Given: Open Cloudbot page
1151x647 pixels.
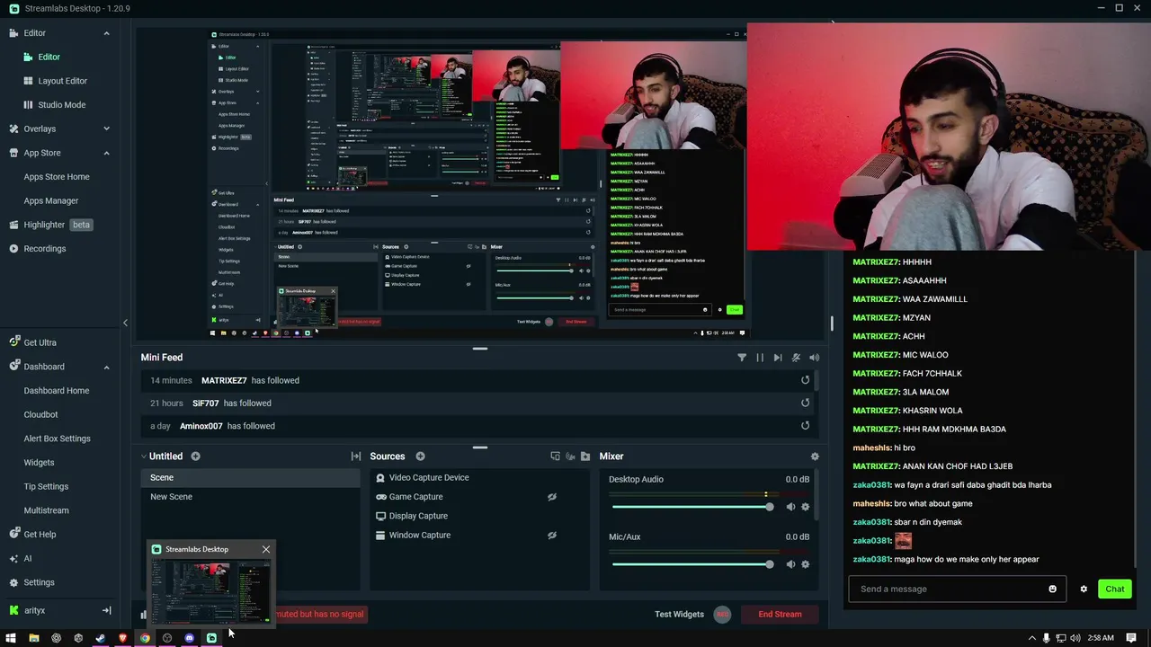Looking at the screenshot, I should [40, 414].
